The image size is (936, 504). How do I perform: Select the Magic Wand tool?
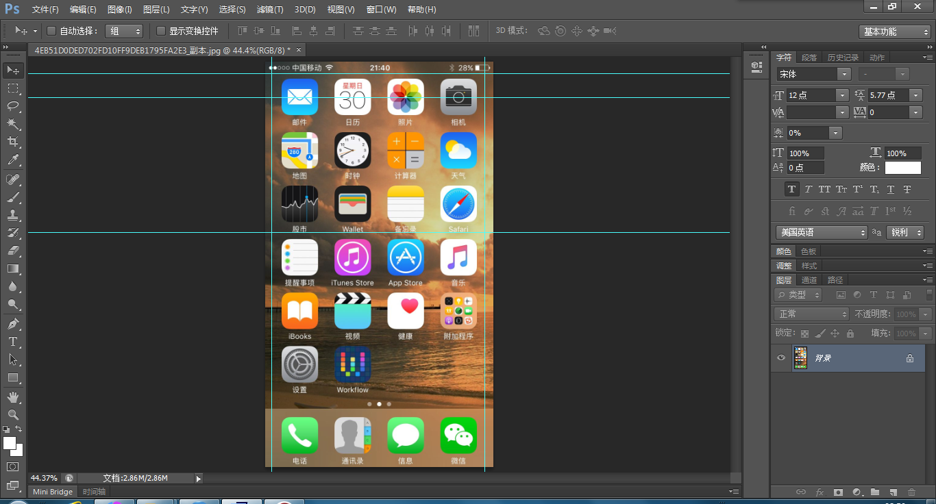tap(13, 124)
